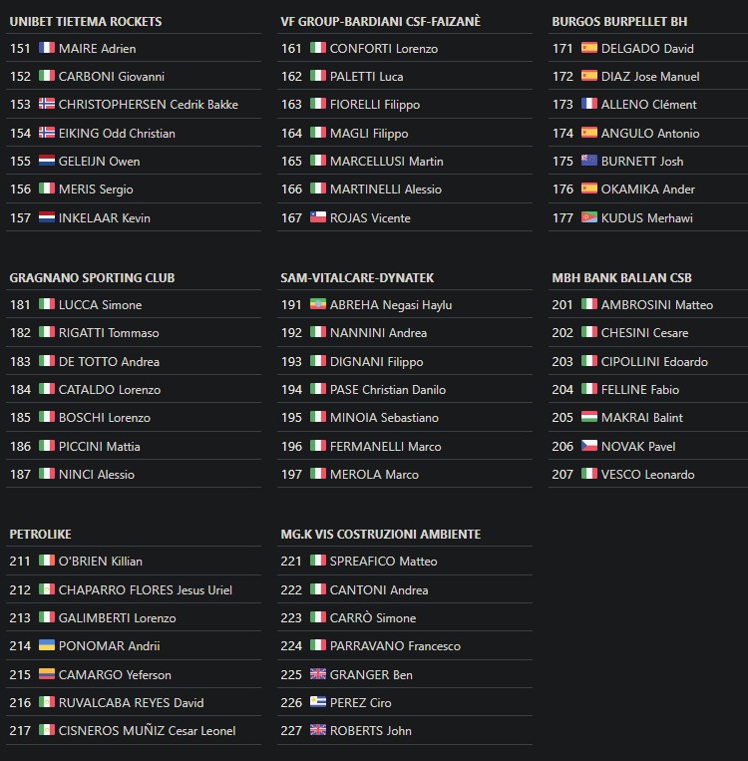Screen dimensions: 748x761
Task: Open the MG.K VIS COSTRUZIONI AMBIENTE heading
Action: pos(381,534)
